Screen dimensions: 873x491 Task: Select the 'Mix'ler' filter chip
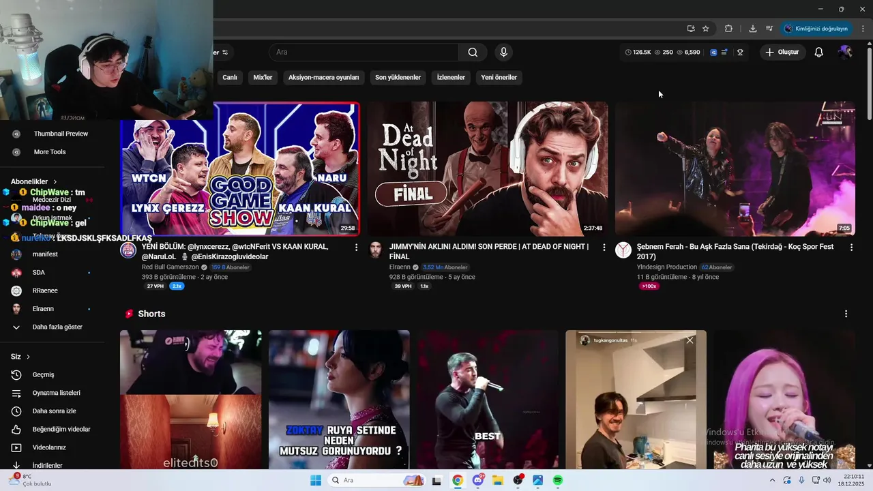[x=263, y=77]
